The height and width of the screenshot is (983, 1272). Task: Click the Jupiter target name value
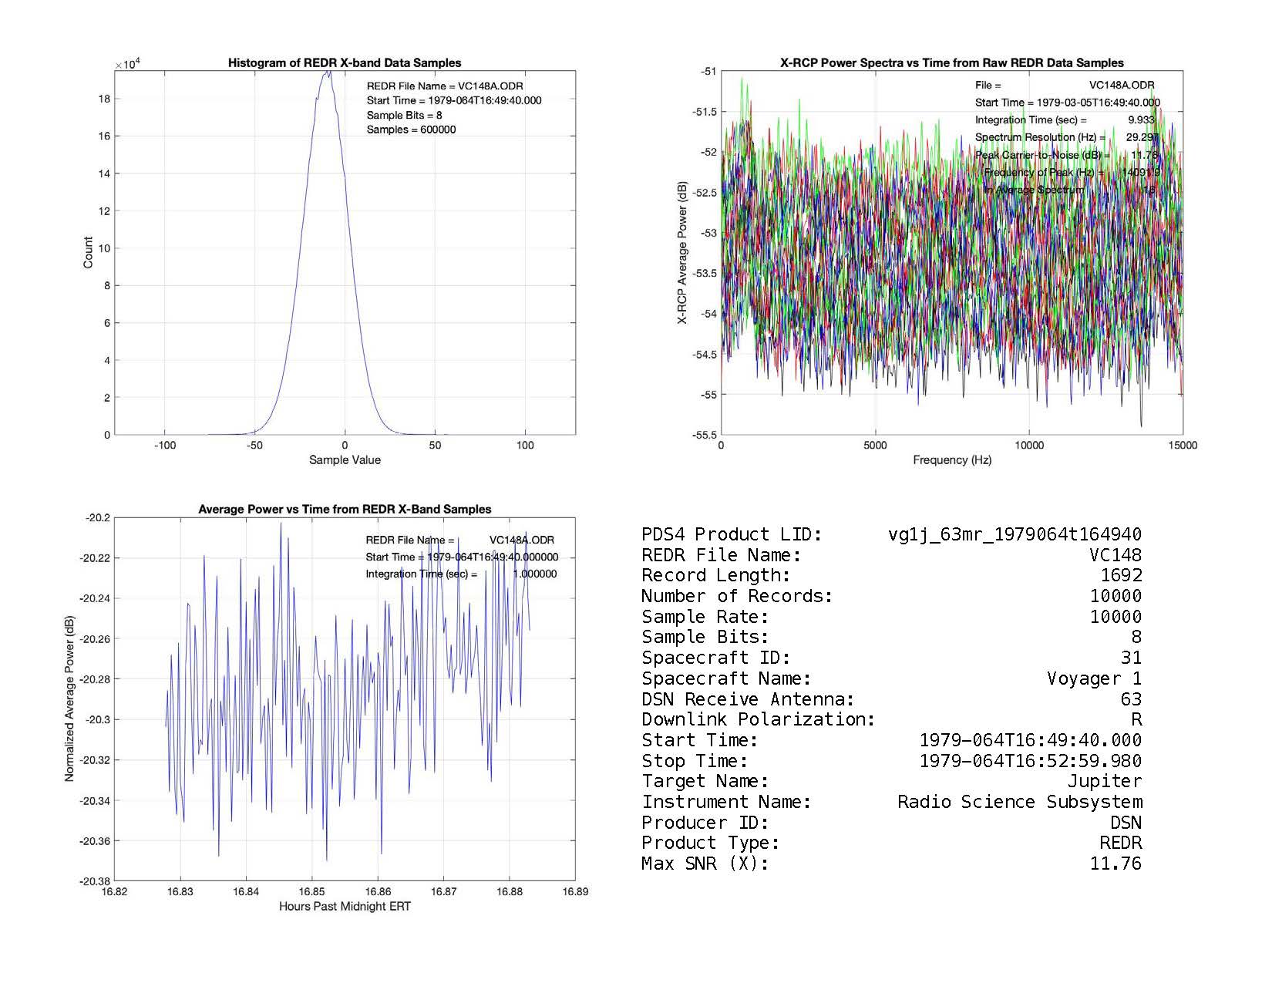(1104, 782)
